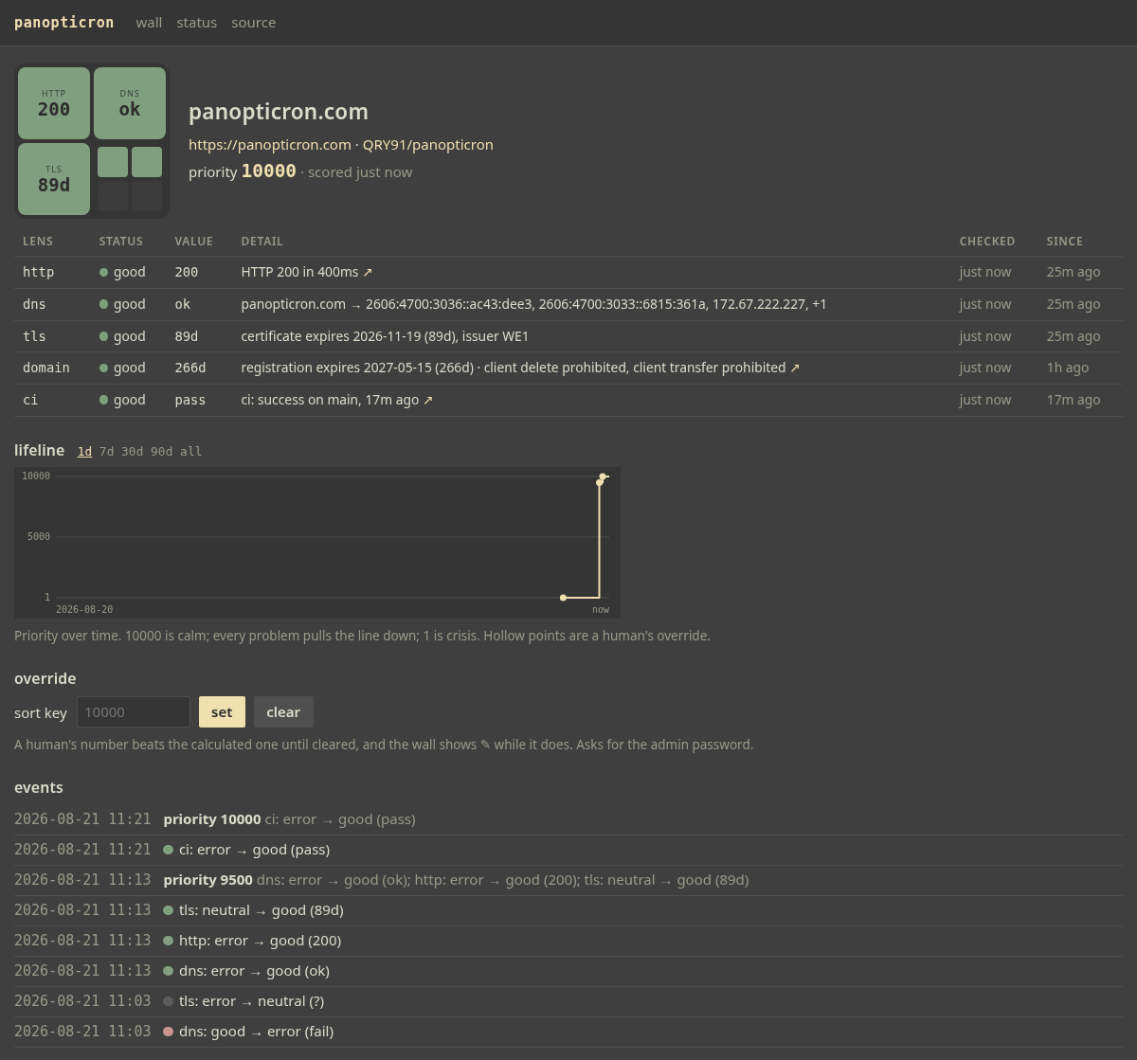Click the green status dot in domain row

104,368
